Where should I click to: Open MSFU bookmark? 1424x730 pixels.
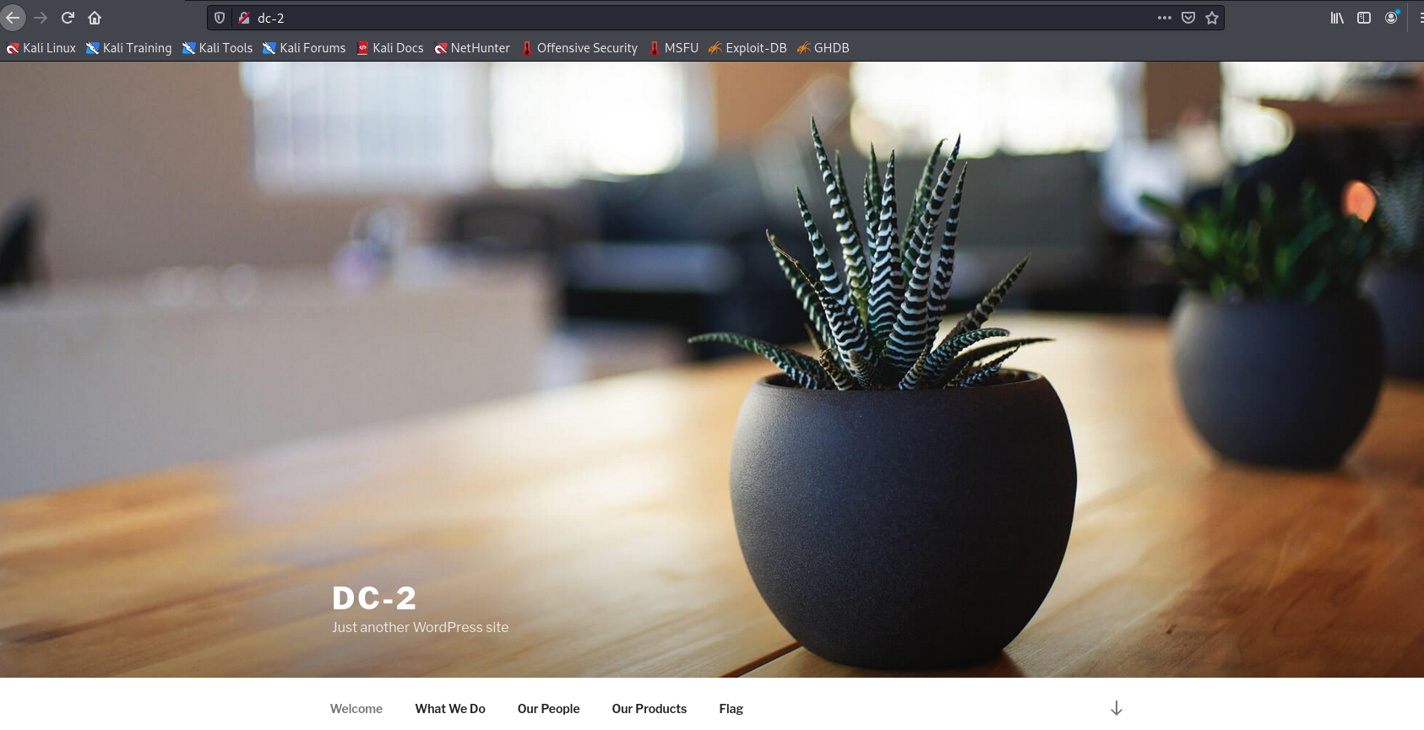pos(674,48)
